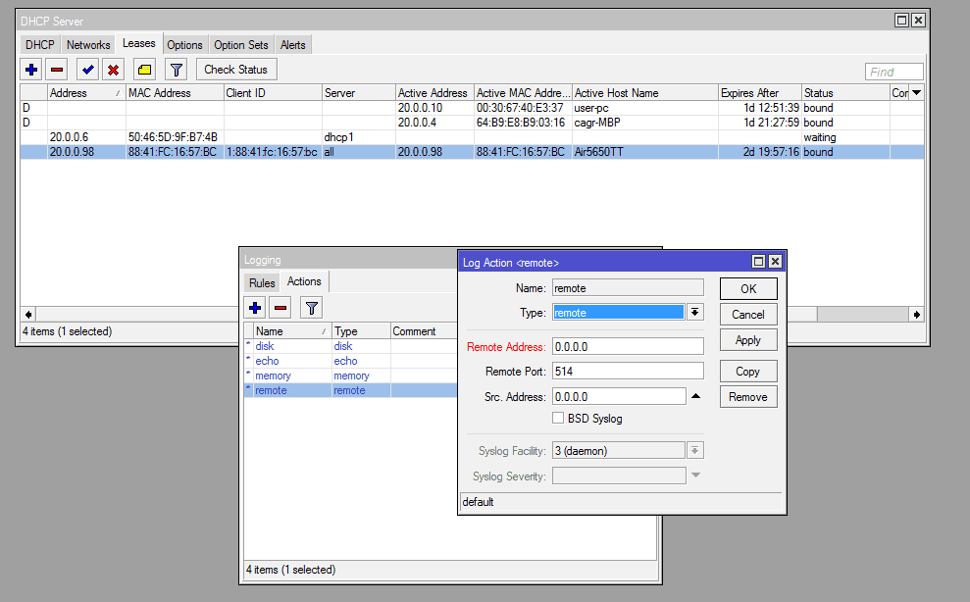Click the blue plus add icon in Logging window
The width and height of the screenshot is (970, 602).
pos(255,309)
